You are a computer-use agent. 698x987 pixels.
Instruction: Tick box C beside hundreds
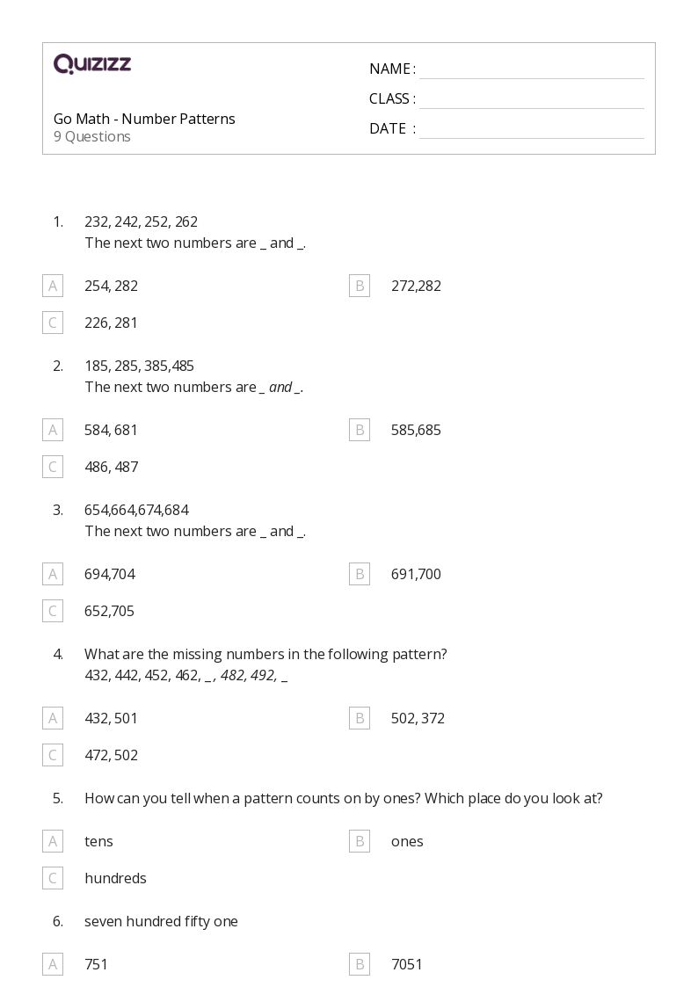pyautogui.click(x=53, y=878)
